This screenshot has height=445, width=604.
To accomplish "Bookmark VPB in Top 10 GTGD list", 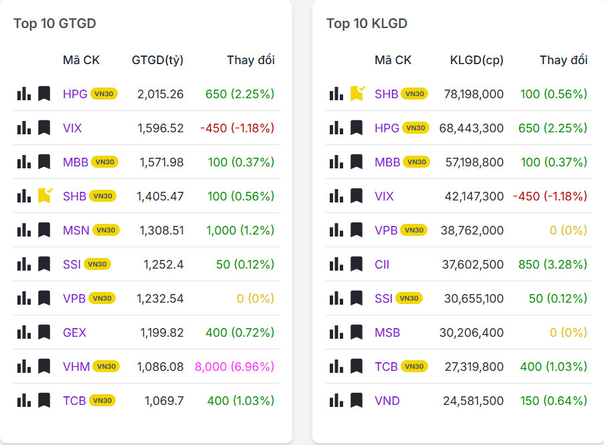I will point(44,298).
